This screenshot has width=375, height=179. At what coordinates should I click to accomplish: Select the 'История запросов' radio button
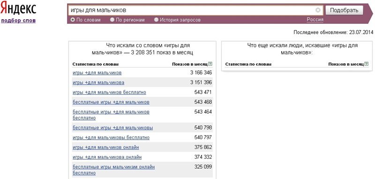[156, 20]
